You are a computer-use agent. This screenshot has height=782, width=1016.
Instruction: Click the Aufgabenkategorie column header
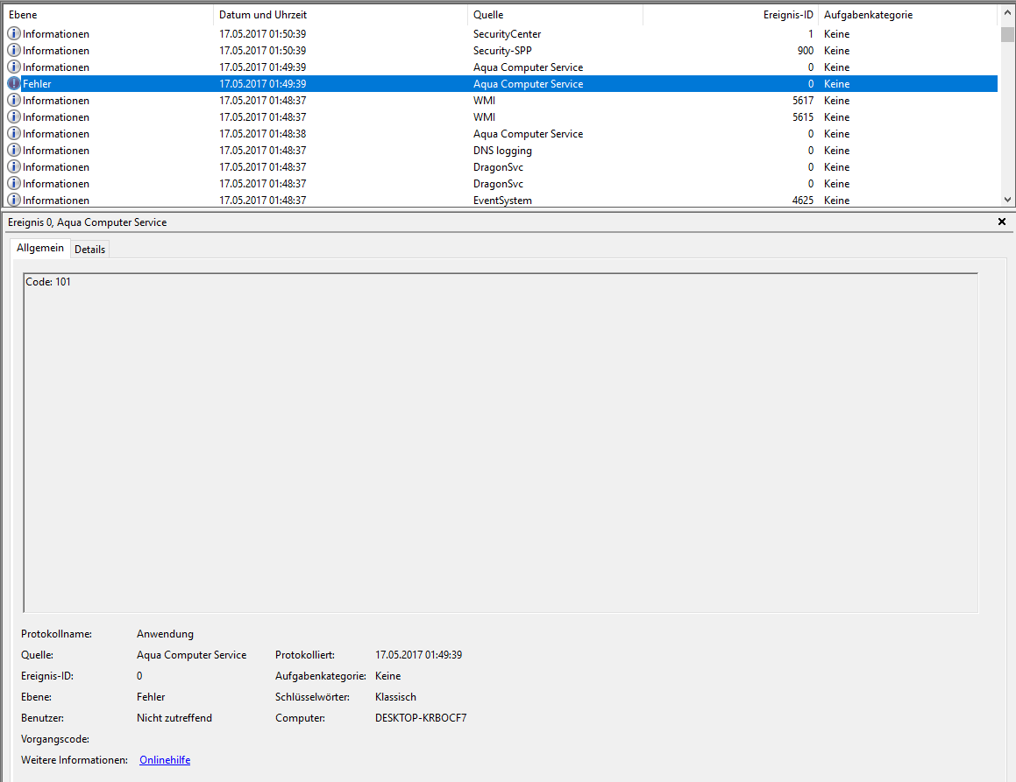[907, 15]
